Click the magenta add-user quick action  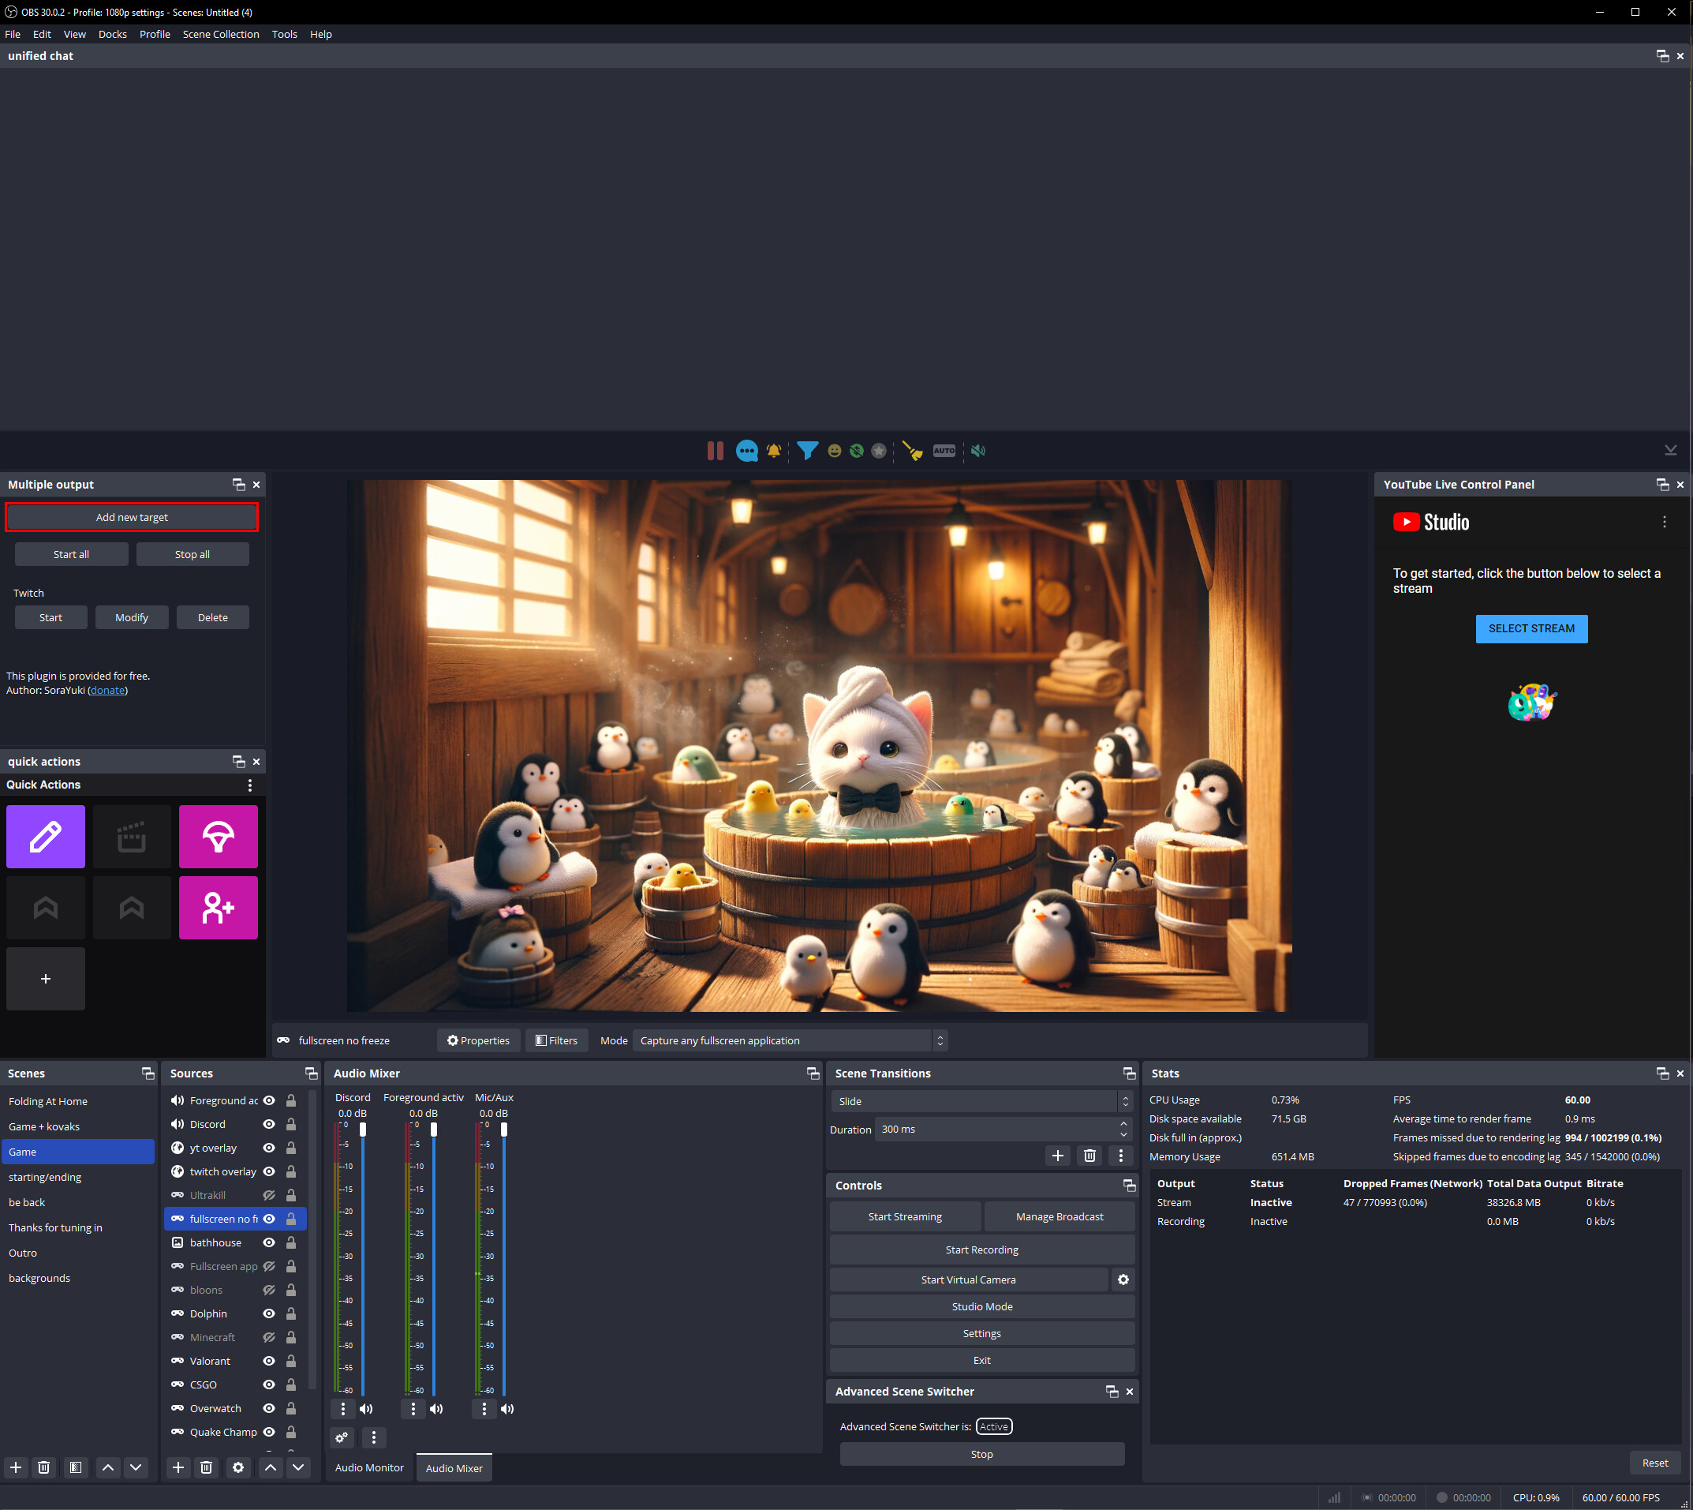[x=218, y=908]
